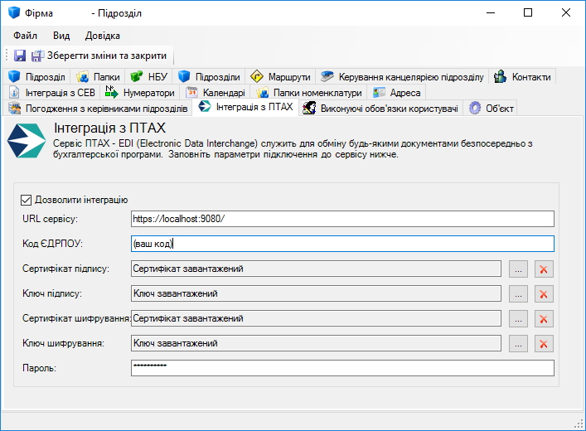Open the Вид menu

click(x=61, y=36)
